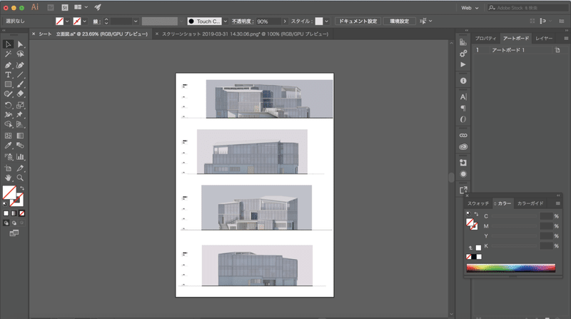Select the Line Segment tool
The image size is (571, 319).
tap(20, 75)
